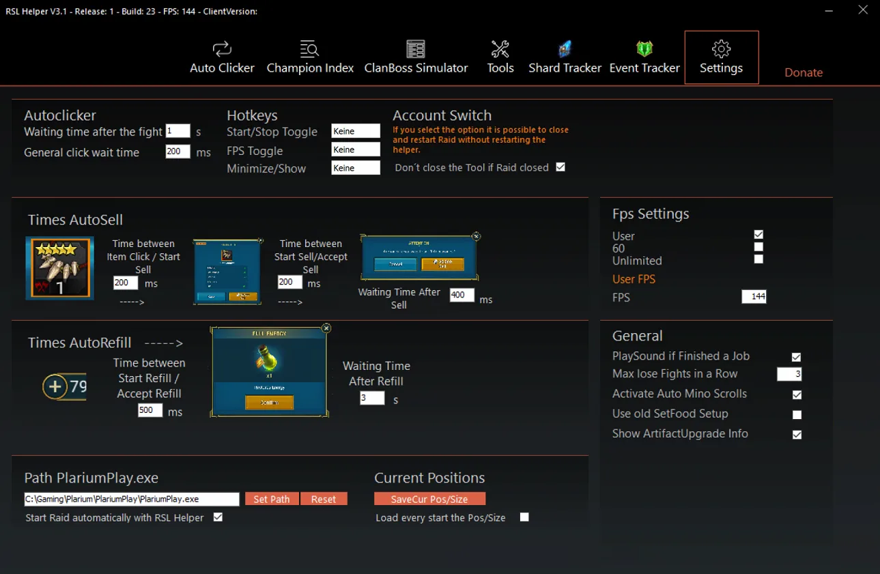Open the Event Tracker icon
Screen dimensions: 880x574
(644, 49)
